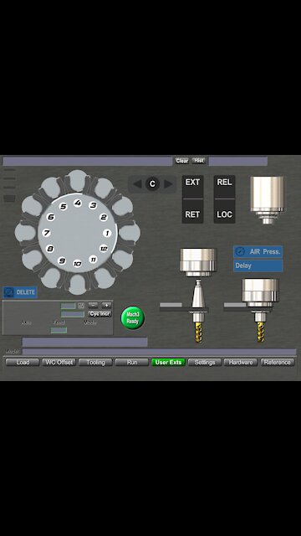Image resolution: width=301 pixels, height=536 pixels.
Task: Select tool pocket 4 on the carousel
Action: tap(78, 203)
